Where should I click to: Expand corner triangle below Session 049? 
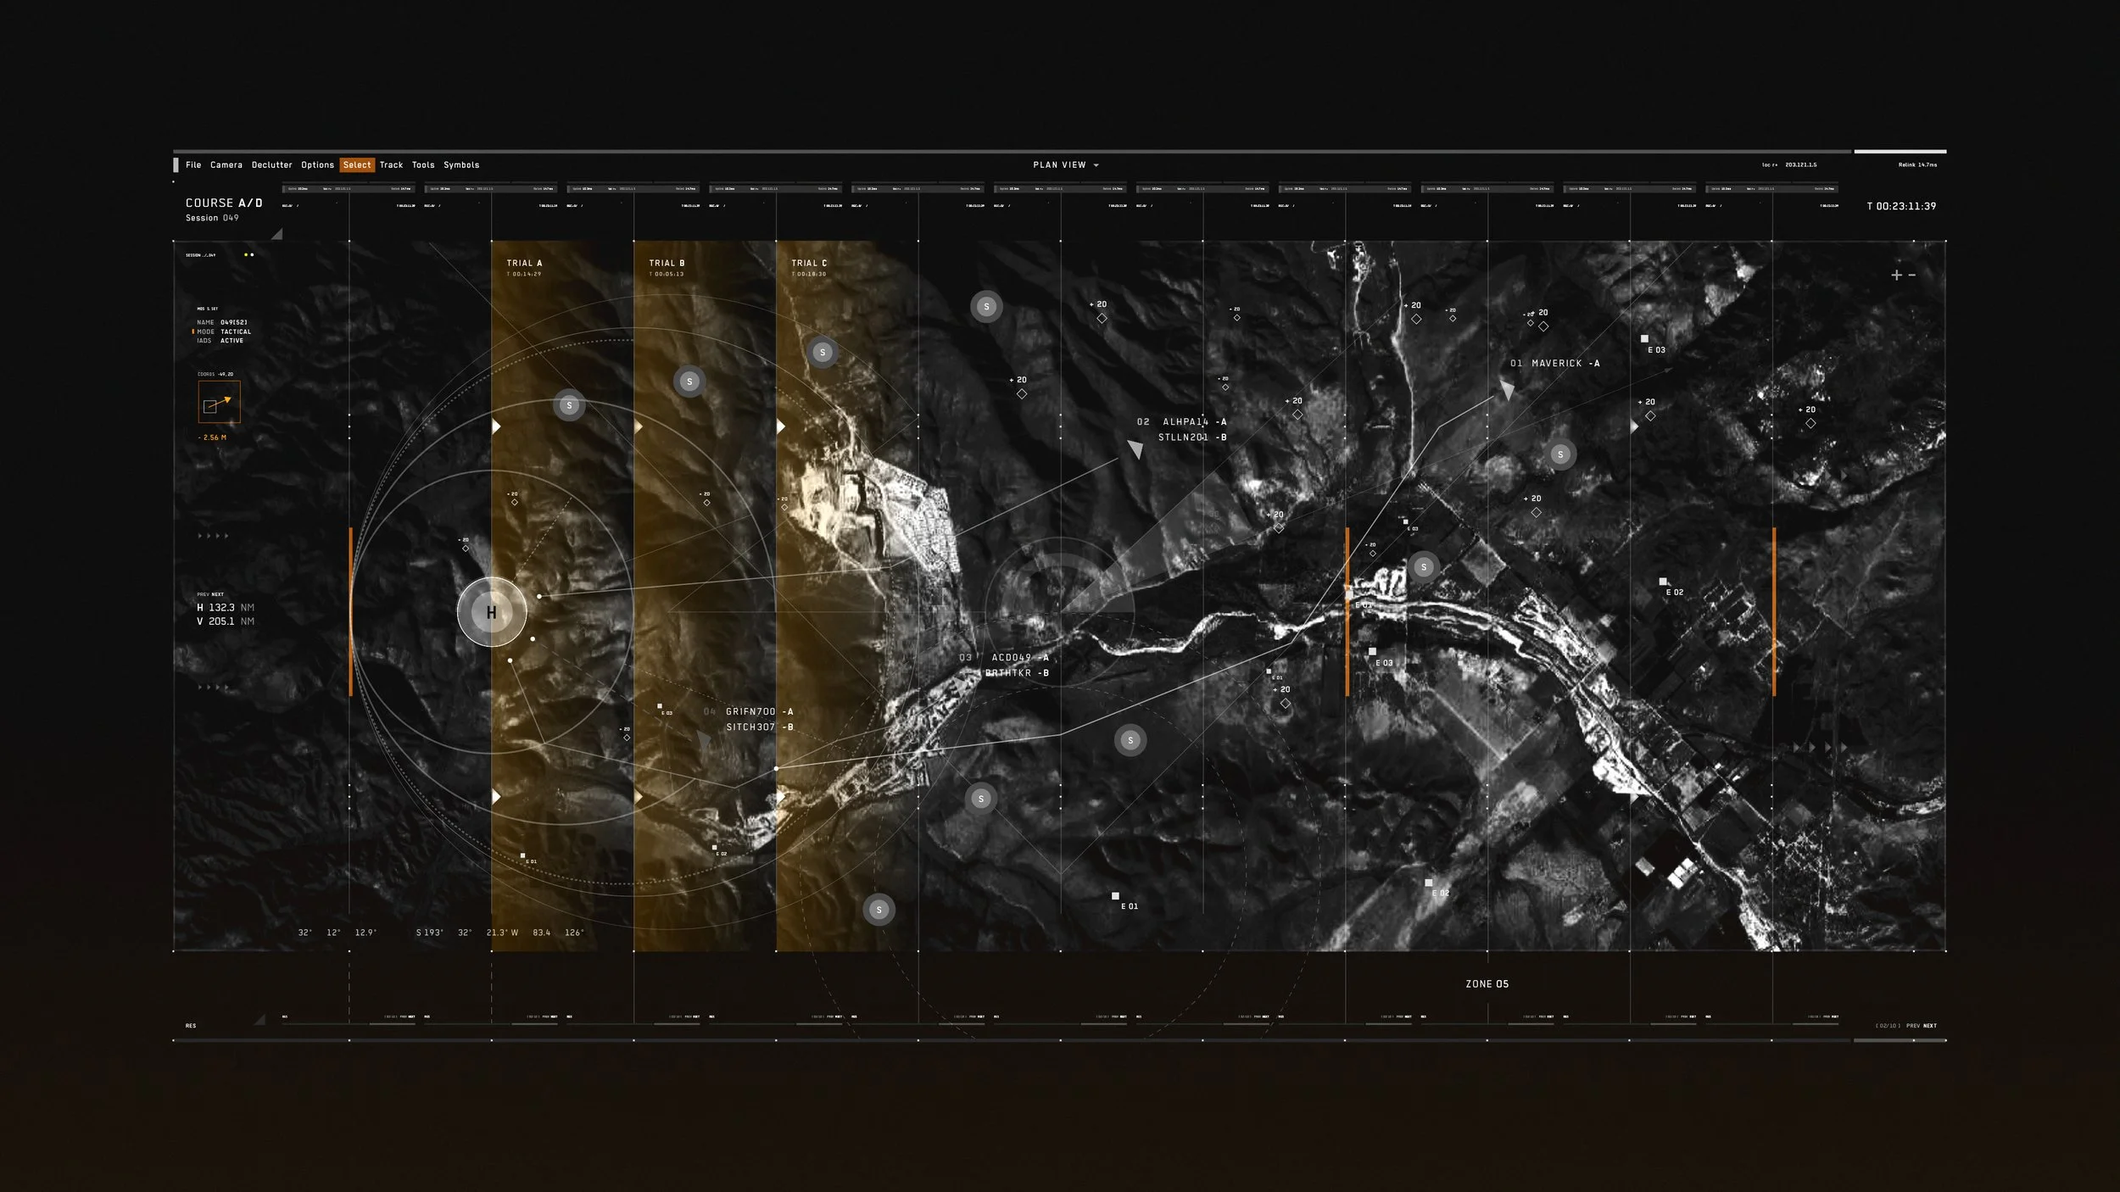point(277,234)
